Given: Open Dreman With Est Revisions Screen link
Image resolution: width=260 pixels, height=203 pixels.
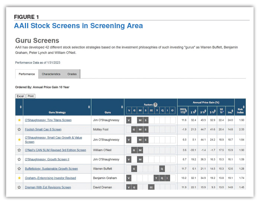Looking at the screenshot, I should click(x=48, y=187).
